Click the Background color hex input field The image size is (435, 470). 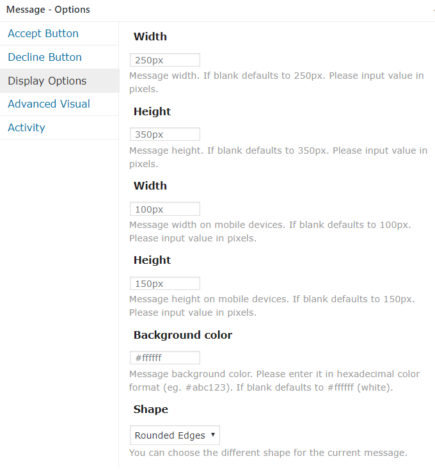click(x=165, y=358)
